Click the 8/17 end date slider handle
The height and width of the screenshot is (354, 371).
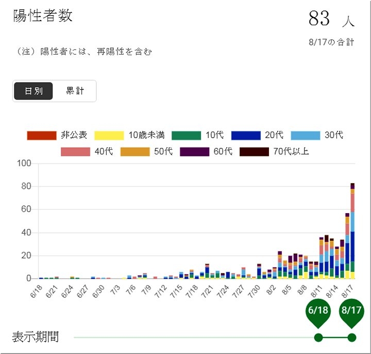[352, 337]
